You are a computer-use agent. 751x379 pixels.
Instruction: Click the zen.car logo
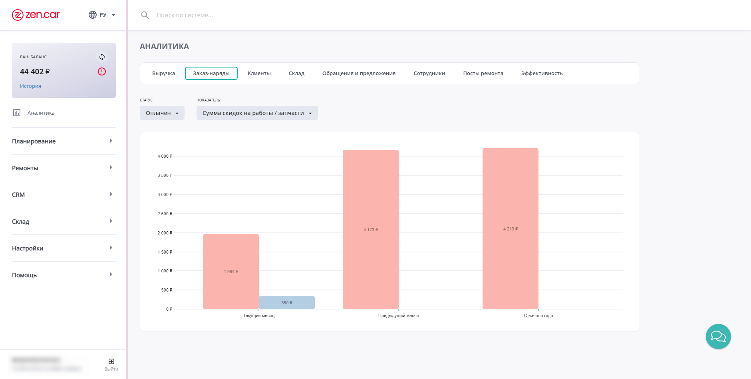36,15
